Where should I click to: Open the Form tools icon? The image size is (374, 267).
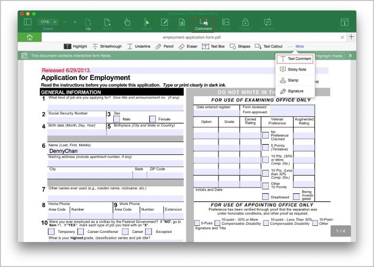225,22
